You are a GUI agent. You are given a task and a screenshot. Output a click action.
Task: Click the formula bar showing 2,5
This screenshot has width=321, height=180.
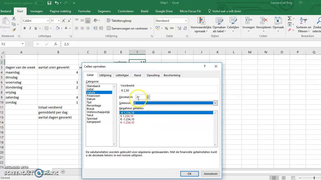click(x=191, y=44)
